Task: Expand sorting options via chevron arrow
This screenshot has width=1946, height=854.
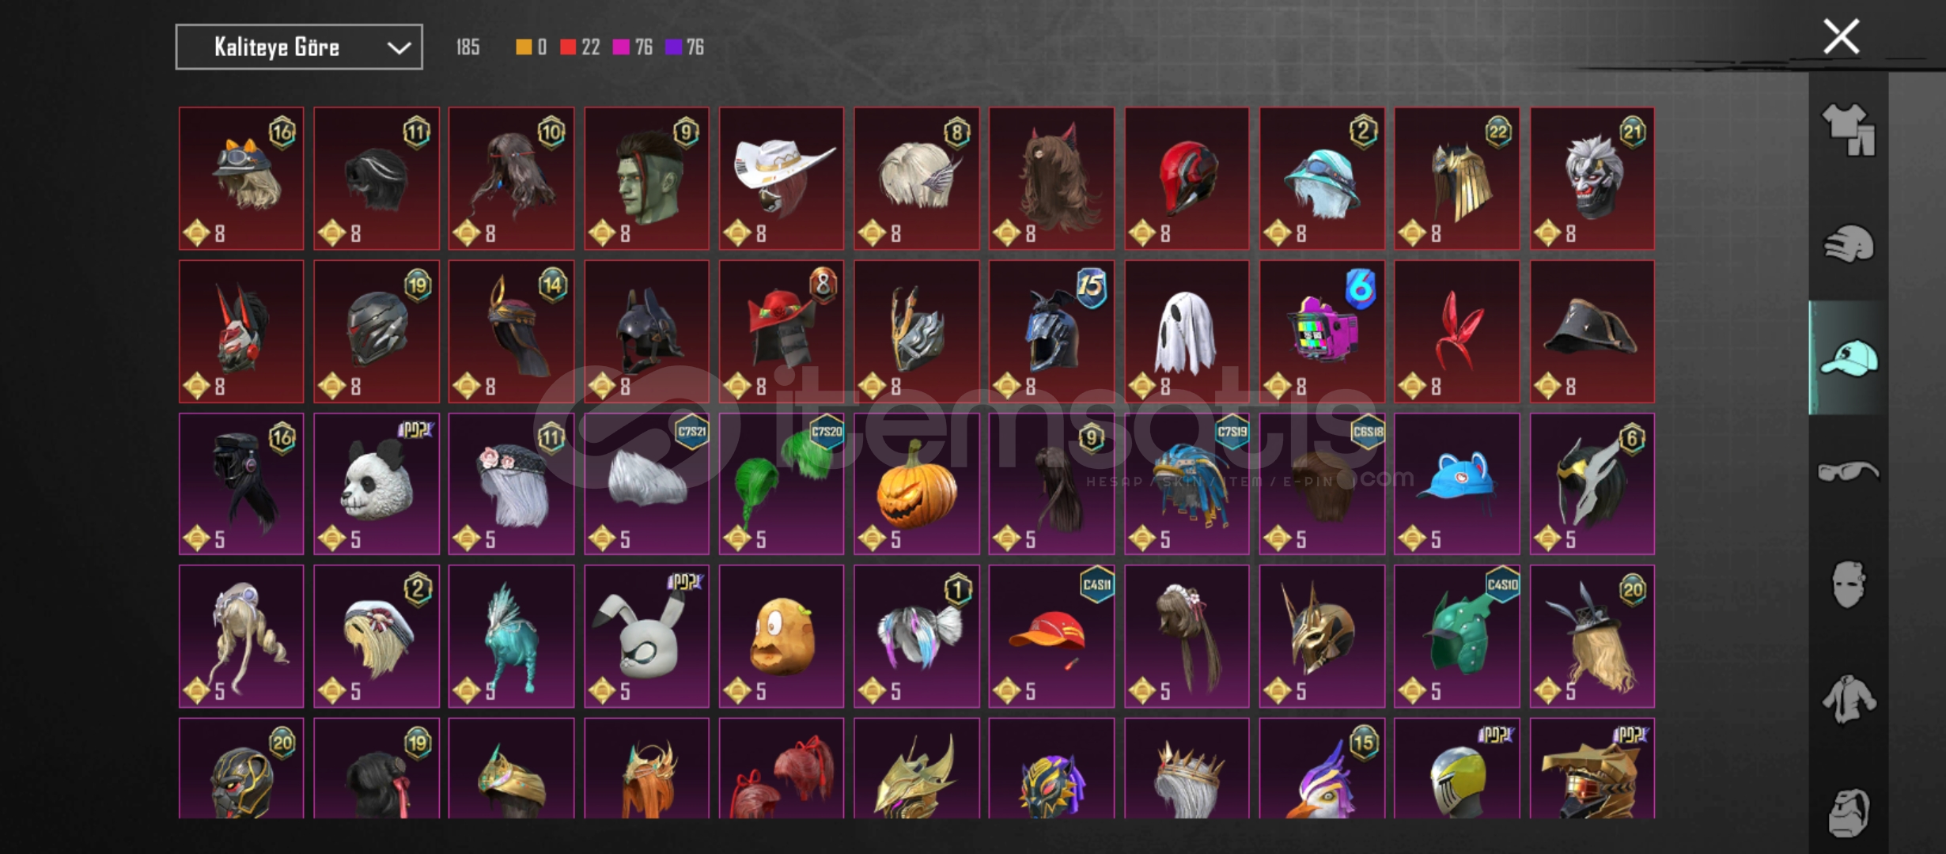Action: pos(399,48)
